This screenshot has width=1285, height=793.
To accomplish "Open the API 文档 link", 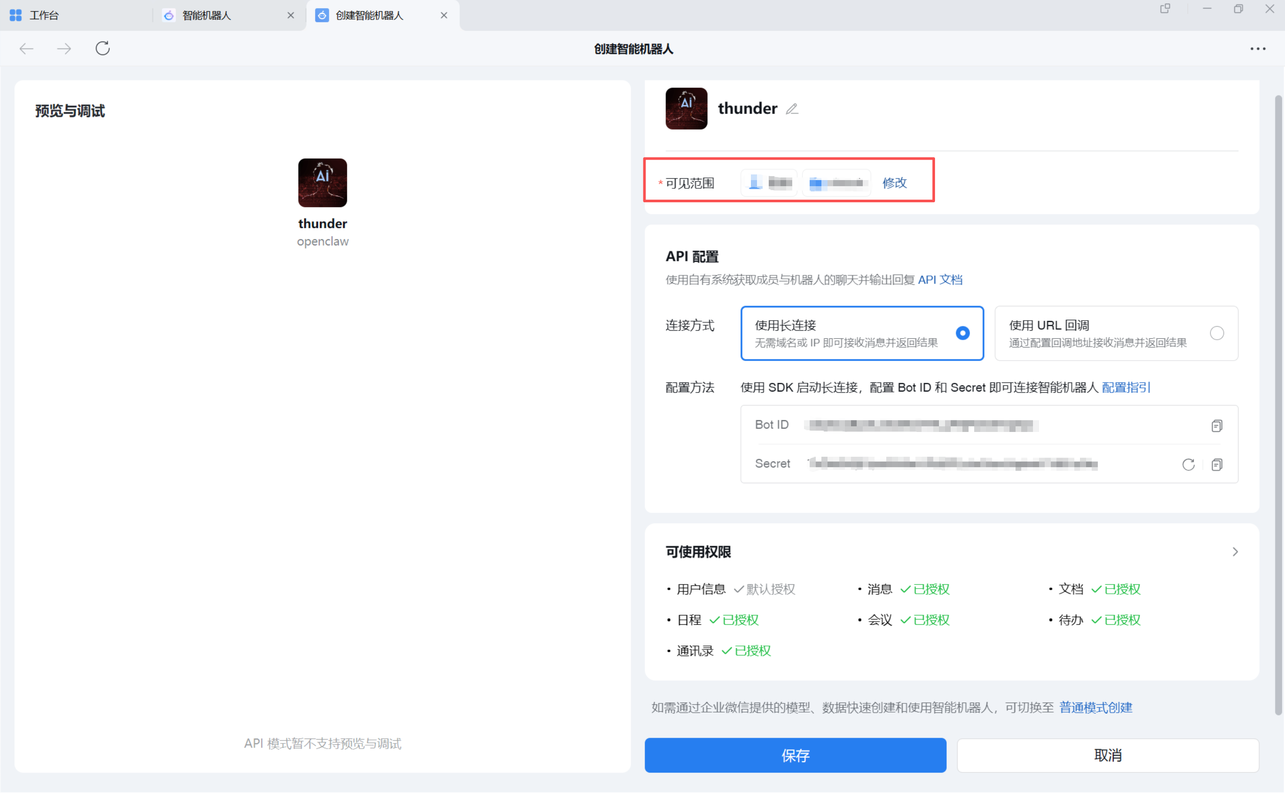I will pos(940,280).
